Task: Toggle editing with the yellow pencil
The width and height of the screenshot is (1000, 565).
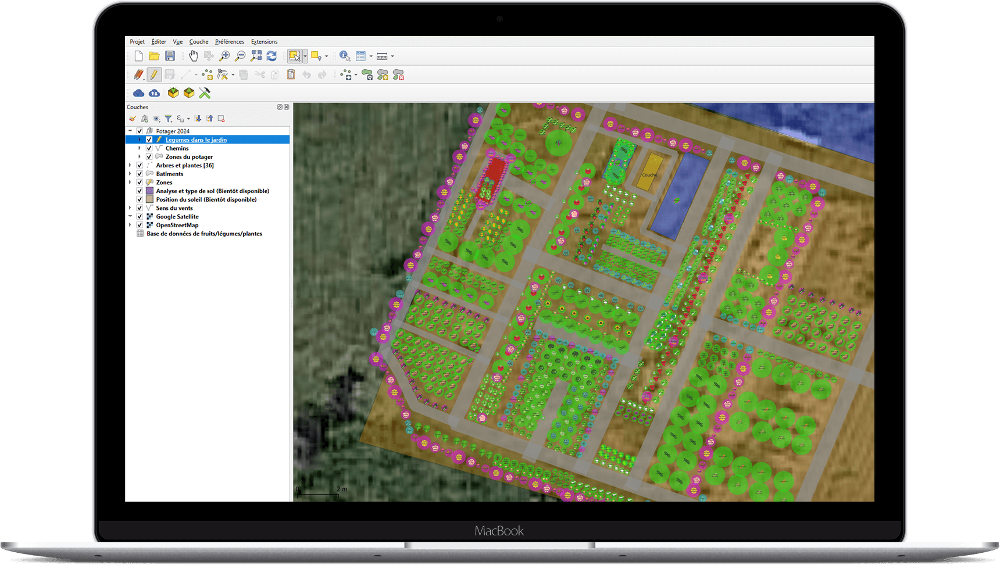Action: click(154, 75)
